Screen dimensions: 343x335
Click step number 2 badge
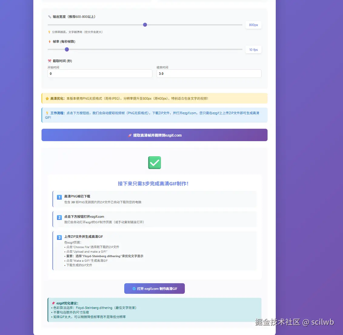click(59, 217)
